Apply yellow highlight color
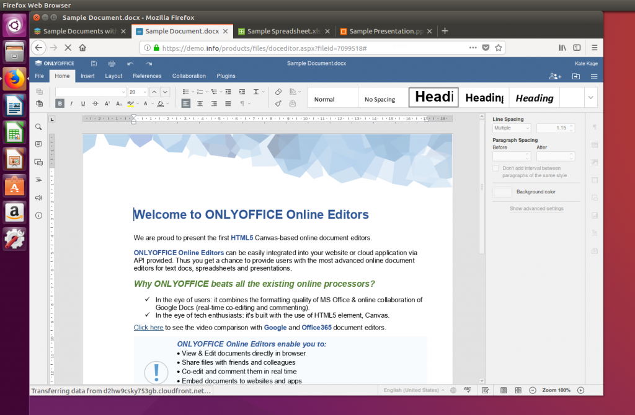Image resolution: width=635 pixels, height=415 pixels. (130, 103)
